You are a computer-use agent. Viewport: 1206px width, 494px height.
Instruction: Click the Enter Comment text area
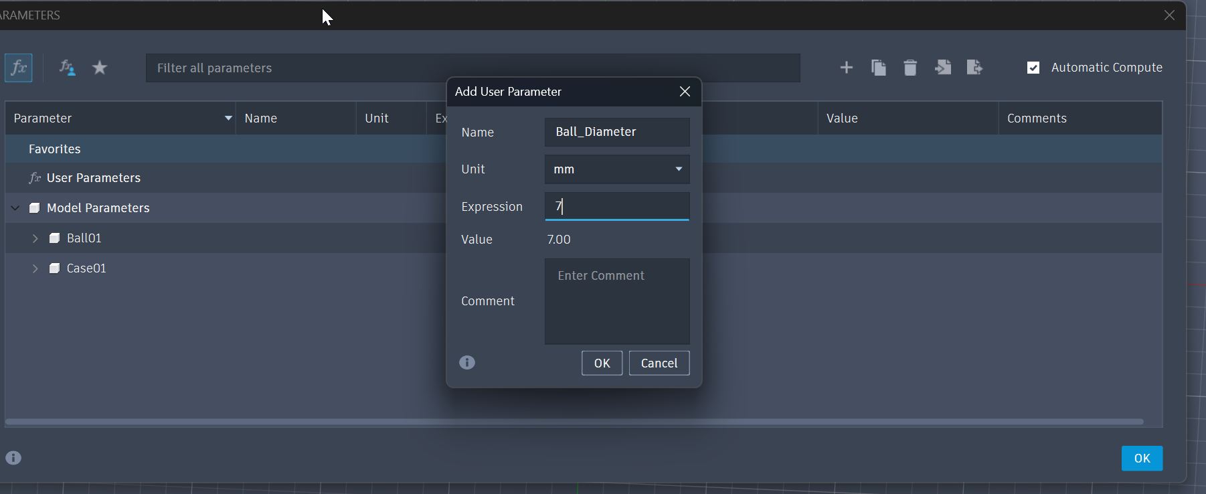click(616, 301)
